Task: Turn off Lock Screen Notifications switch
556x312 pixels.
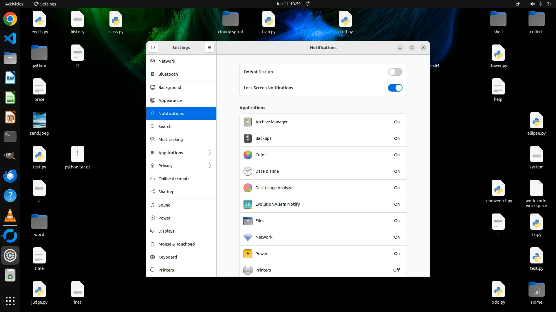Action: coord(395,88)
